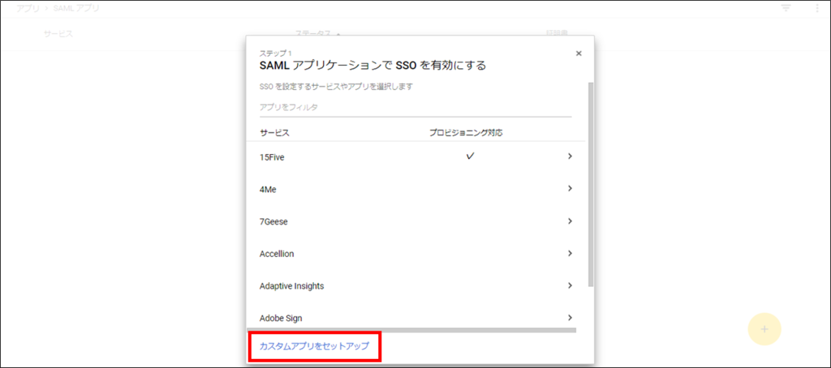Select the Adaptive Insights service name
The image size is (831, 368).
[291, 286]
